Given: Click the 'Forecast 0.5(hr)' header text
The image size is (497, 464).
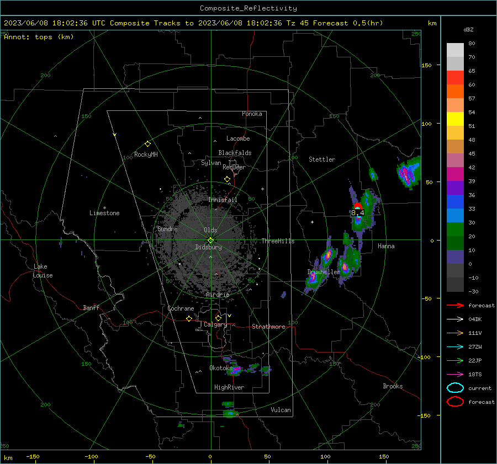Looking at the screenshot, I should [x=348, y=23].
